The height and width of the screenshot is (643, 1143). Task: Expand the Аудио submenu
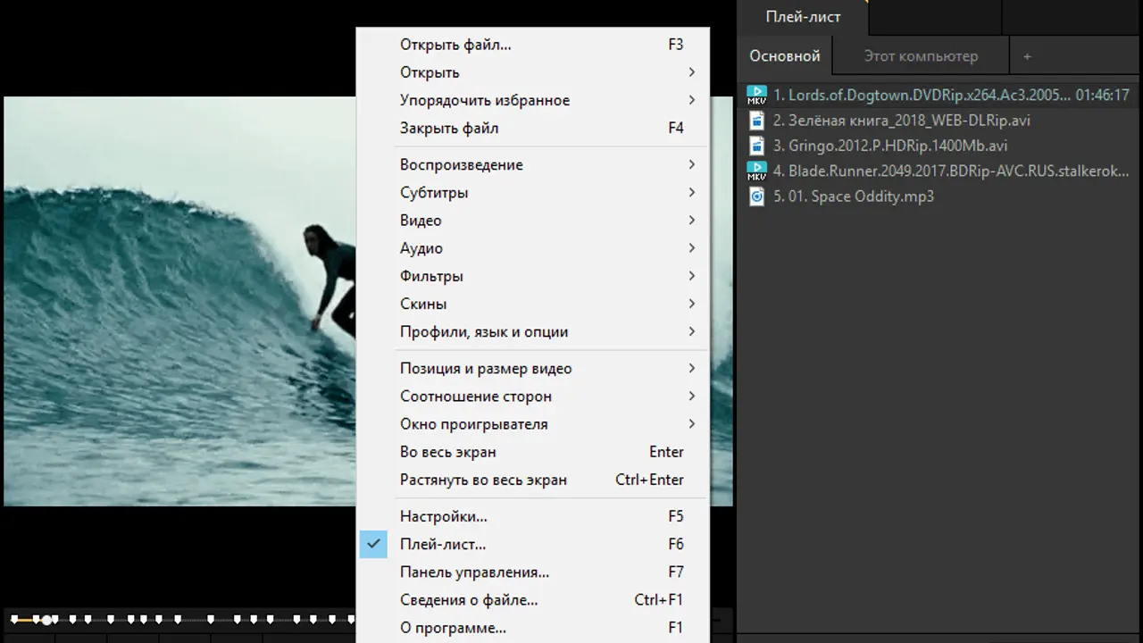pos(421,248)
